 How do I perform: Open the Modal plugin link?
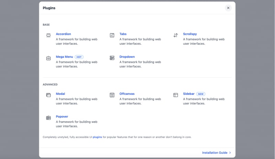click(x=60, y=94)
